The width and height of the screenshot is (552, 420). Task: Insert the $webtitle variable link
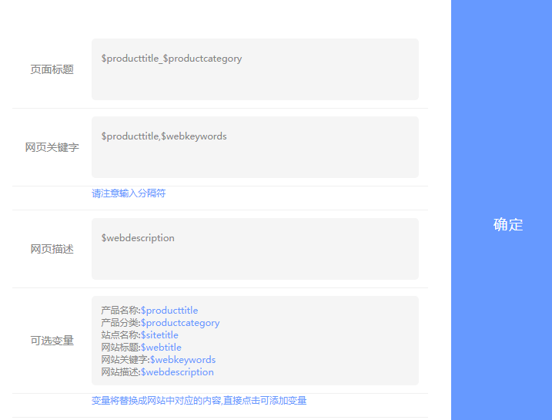[161, 348]
